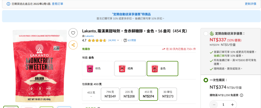Viewport: 261px width, 108px height.
Task: Click the star rating icons
Action: pyautogui.click(x=97, y=40)
